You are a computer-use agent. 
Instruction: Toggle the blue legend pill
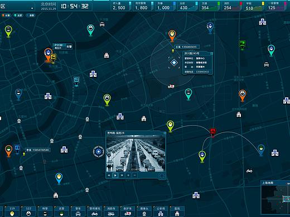tap(31, 16)
